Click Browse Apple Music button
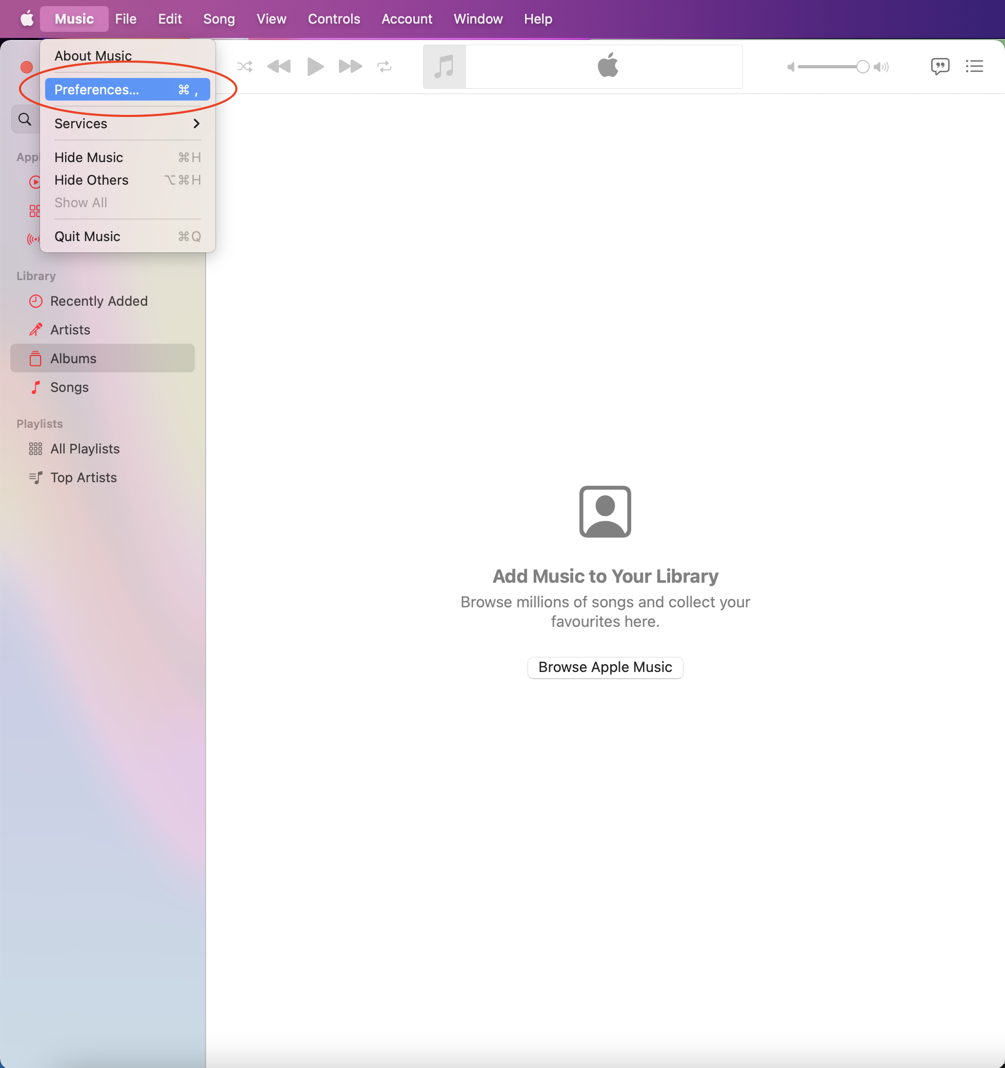This screenshot has height=1068, width=1005. [x=605, y=667]
